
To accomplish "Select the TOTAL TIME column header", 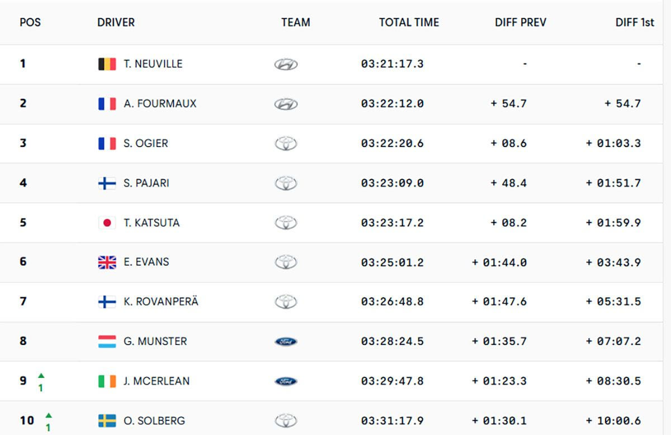I will tap(409, 23).
